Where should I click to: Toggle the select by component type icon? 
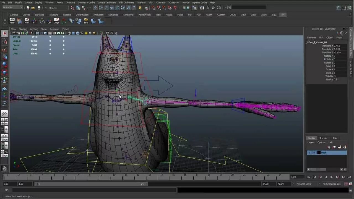tap(84, 8)
